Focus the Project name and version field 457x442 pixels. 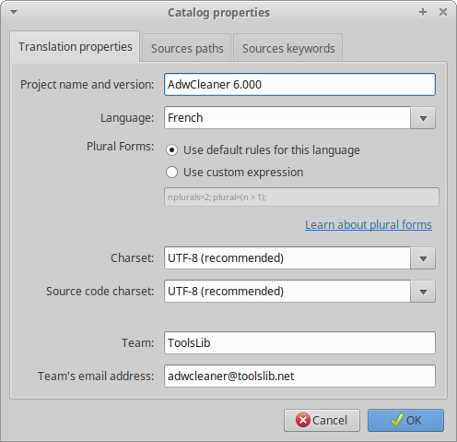299,85
